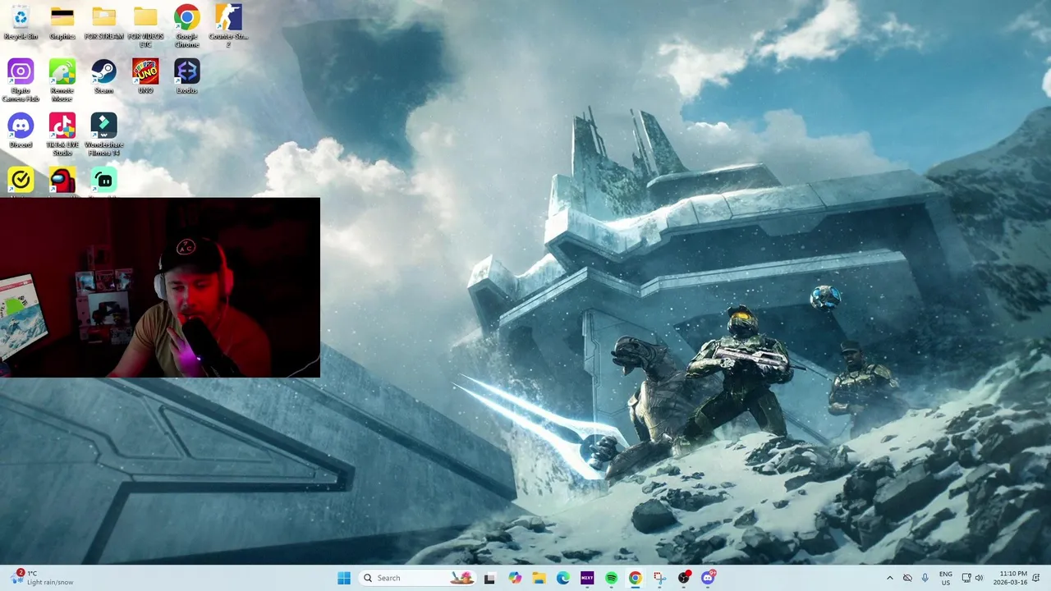This screenshot has height=591, width=1051.
Task: Open network quick settings in tray
Action: point(966,578)
